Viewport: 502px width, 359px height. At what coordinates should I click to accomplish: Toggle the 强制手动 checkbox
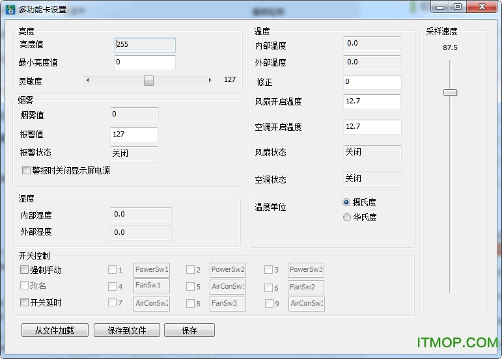[25, 270]
